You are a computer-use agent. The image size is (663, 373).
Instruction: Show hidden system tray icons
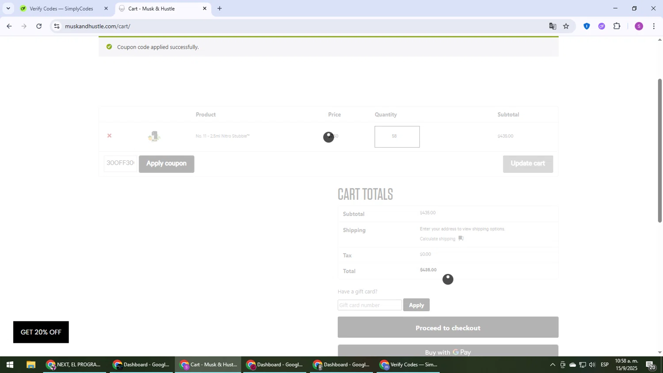552,365
